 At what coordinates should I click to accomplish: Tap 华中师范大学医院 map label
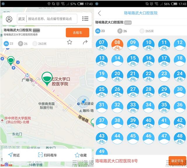18,120
